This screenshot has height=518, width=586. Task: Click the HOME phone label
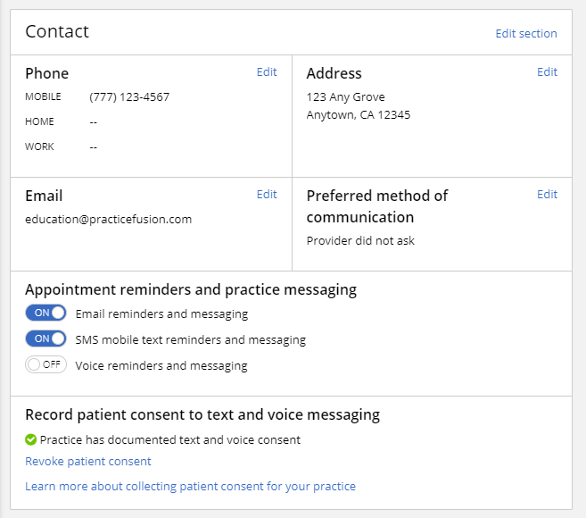pos(39,121)
